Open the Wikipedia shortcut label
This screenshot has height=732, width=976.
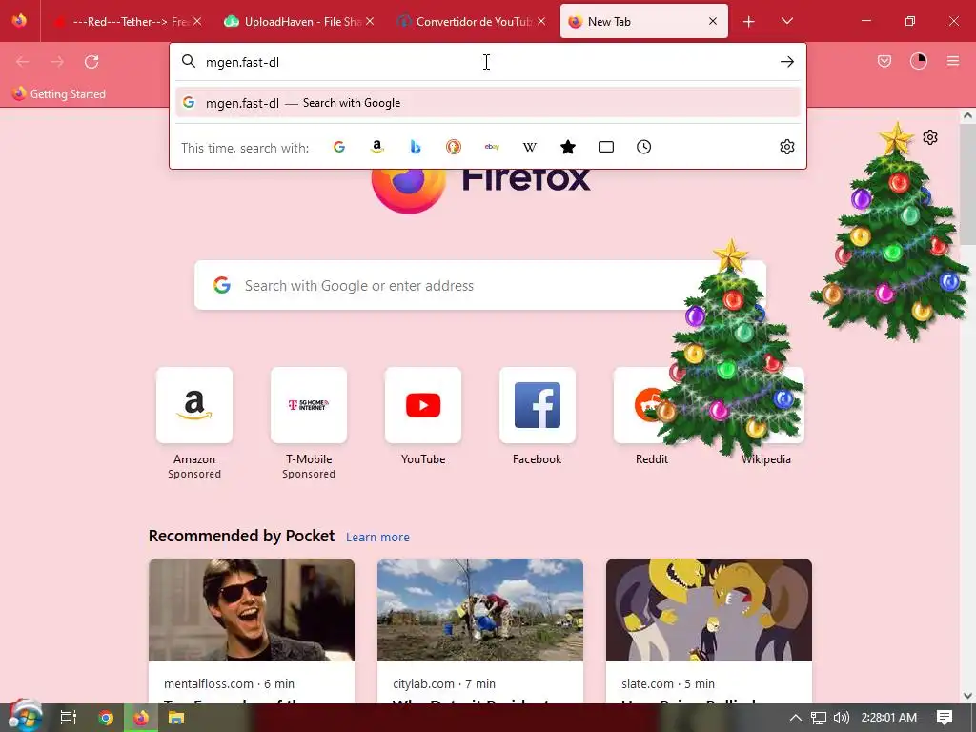click(766, 459)
